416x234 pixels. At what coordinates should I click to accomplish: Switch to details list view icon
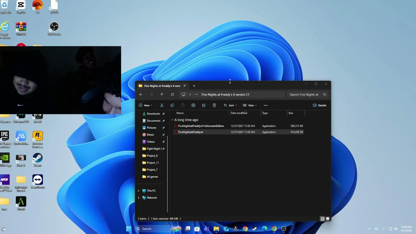[x=322, y=219]
